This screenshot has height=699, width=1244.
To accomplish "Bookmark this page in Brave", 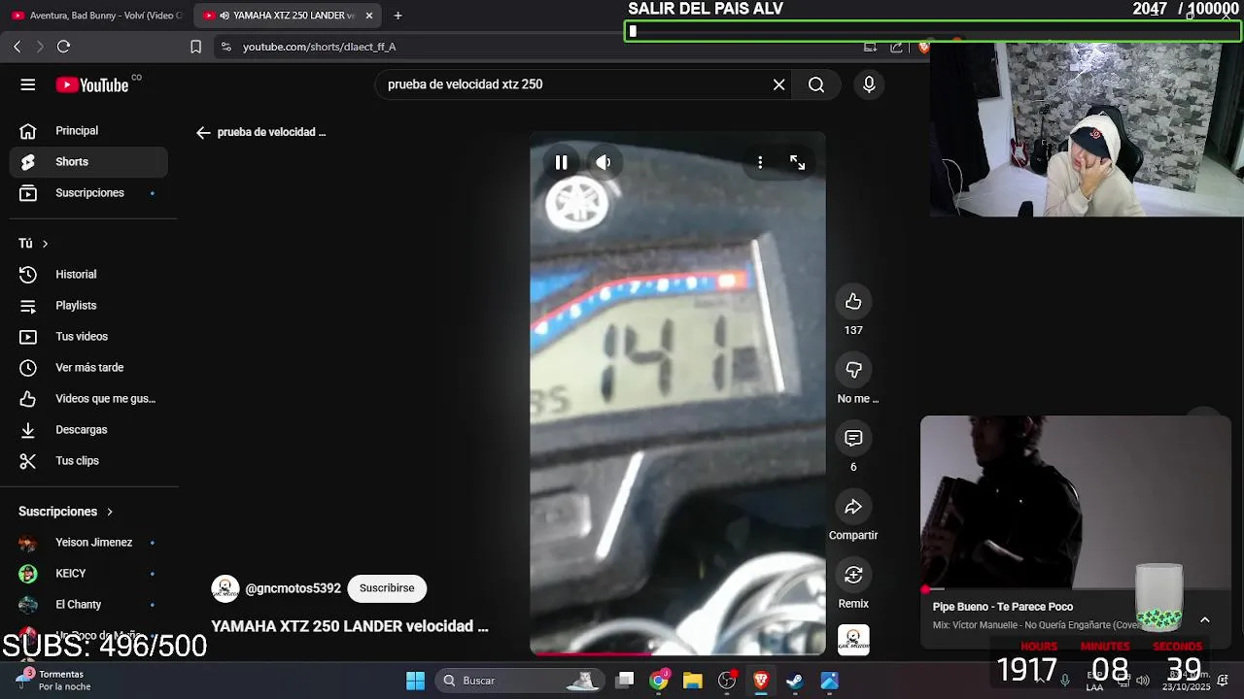I will coord(195,47).
